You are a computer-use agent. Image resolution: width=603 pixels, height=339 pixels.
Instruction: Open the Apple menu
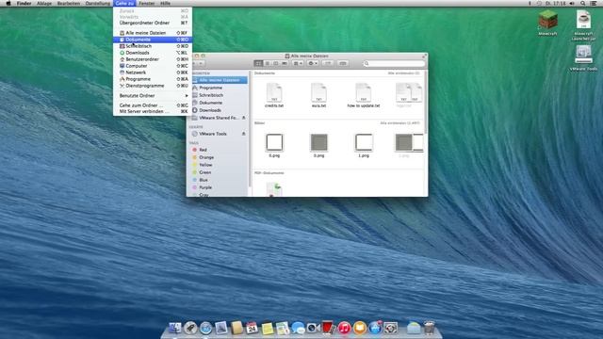tap(8, 3)
